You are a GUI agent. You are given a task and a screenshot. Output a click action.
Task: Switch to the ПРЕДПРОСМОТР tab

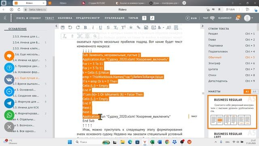[88, 18]
